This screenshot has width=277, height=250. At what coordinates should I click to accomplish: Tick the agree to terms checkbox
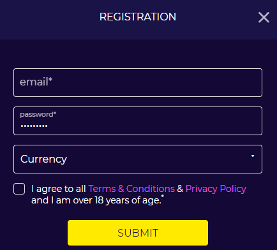(x=19, y=189)
